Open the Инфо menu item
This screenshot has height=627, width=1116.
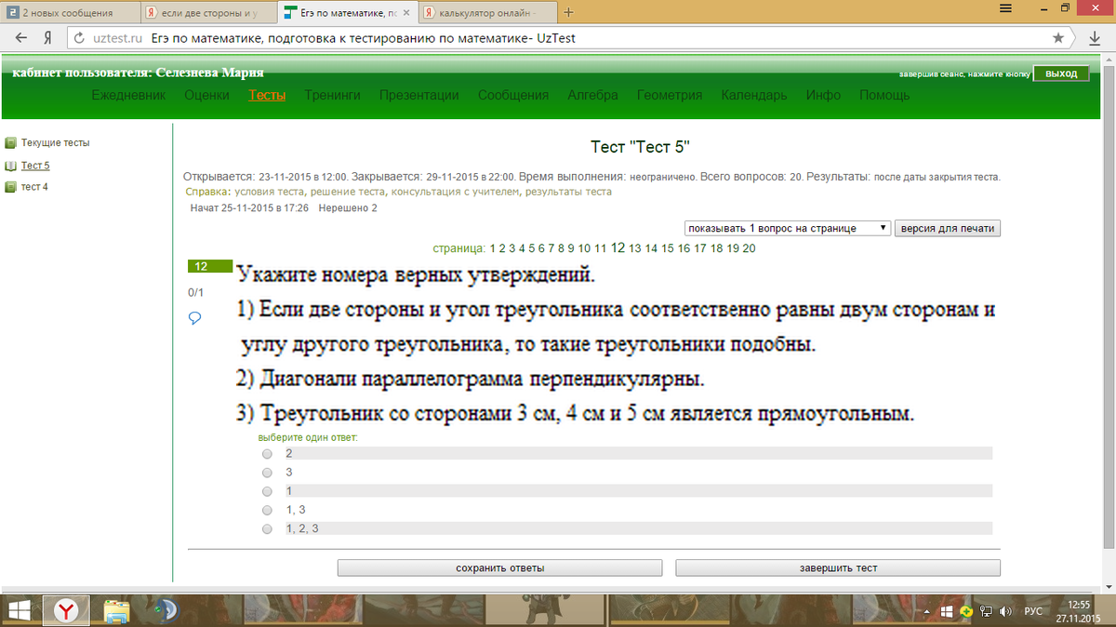coord(823,95)
